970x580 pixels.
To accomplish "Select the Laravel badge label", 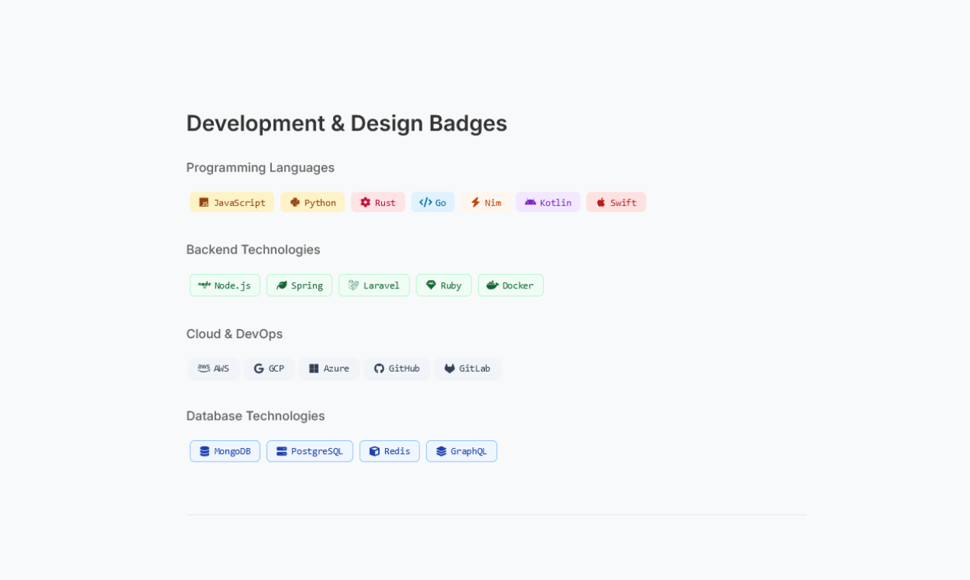I will (x=382, y=285).
